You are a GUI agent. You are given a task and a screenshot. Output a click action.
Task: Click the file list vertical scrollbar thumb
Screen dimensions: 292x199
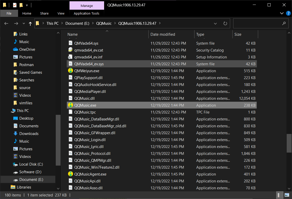point(289,143)
